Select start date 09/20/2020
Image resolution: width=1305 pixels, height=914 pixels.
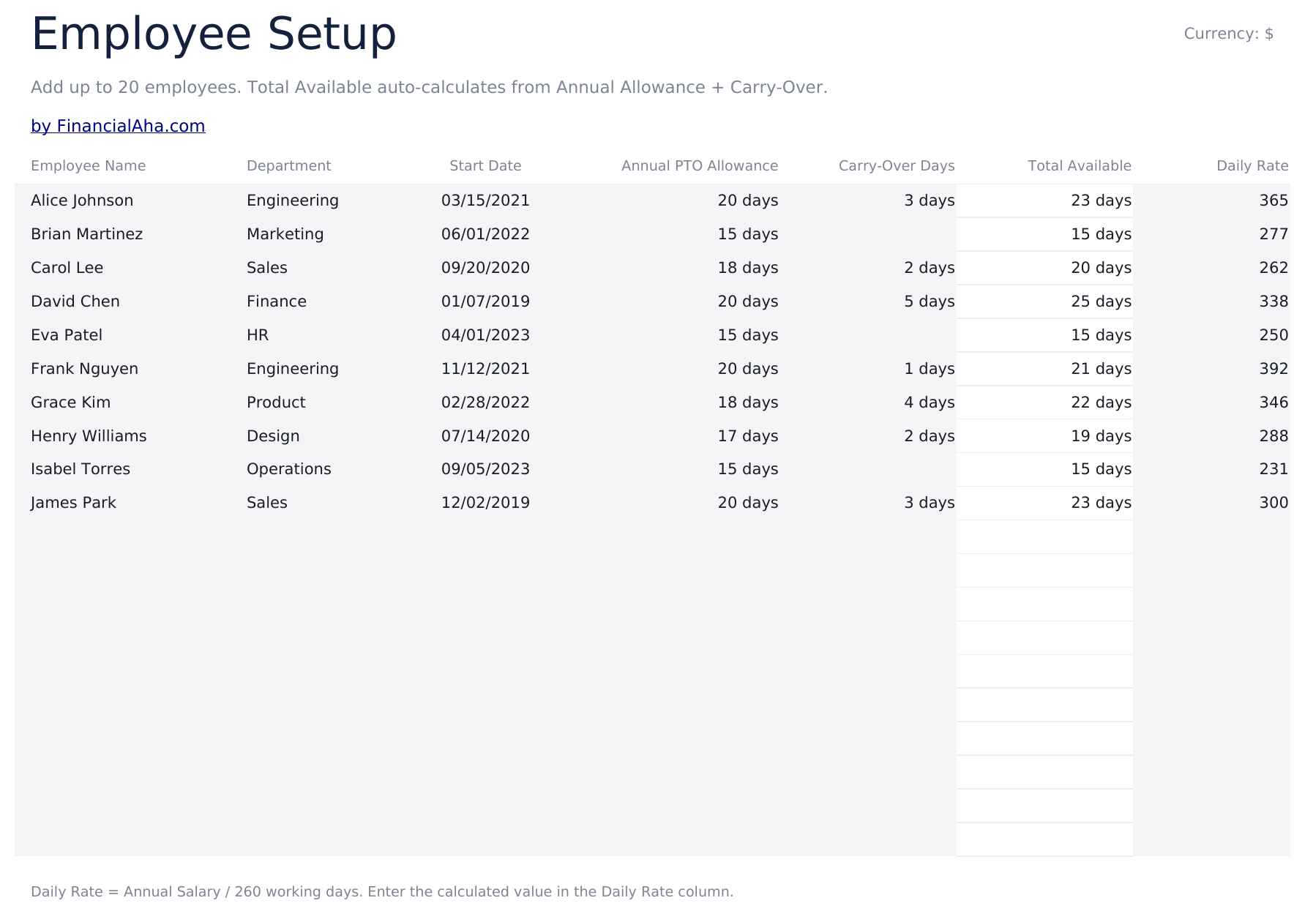[x=485, y=268]
